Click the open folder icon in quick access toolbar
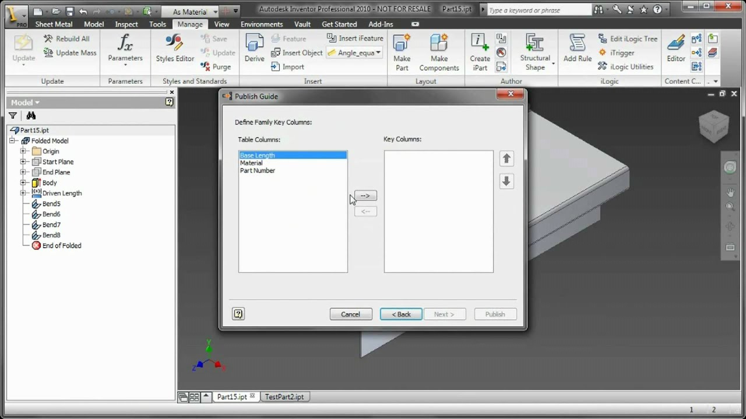The width and height of the screenshot is (746, 419). (x=56, y=11)
